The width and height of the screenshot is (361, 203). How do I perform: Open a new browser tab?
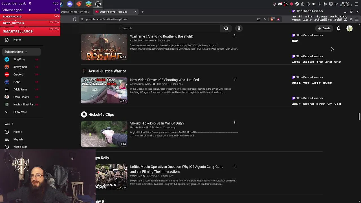click(x=142, y=12)
